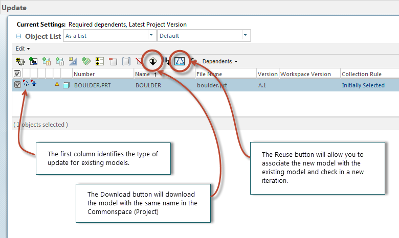
Task: Collapse the Object List section
Action: 18,36
